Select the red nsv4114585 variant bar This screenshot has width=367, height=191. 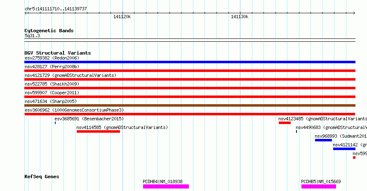pyautogui.click(x=98, y=131)
